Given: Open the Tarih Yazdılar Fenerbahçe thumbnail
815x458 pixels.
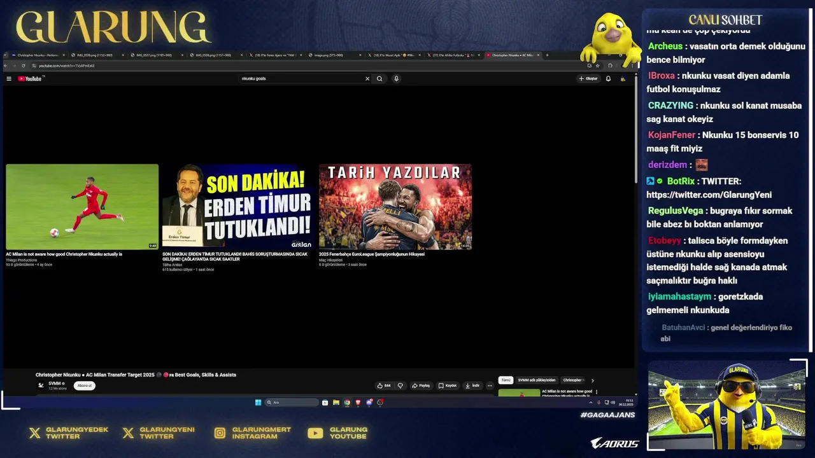Looking at the screenshot, I should click(x=395, y=207).
